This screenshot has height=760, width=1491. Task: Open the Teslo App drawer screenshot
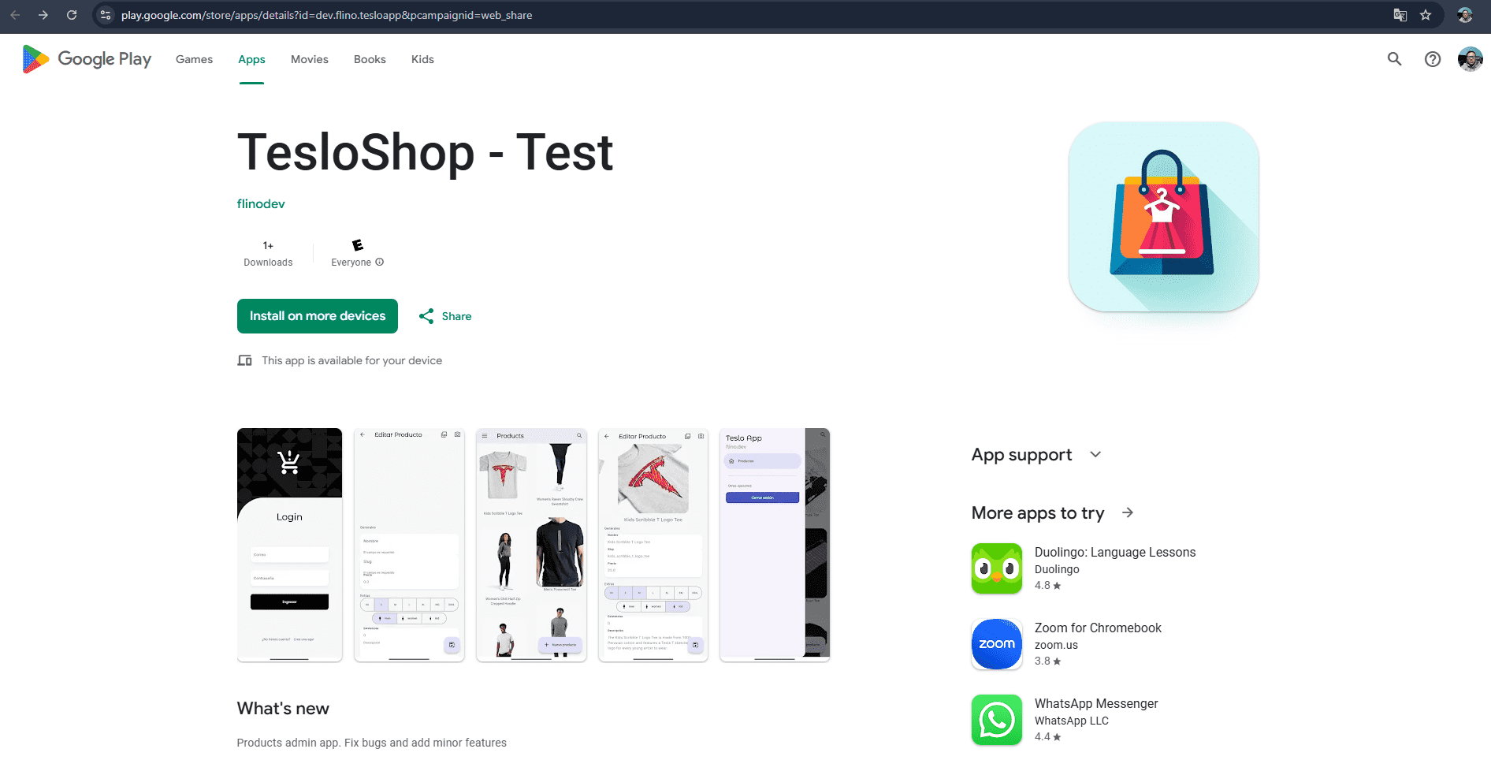coord(775,545)
